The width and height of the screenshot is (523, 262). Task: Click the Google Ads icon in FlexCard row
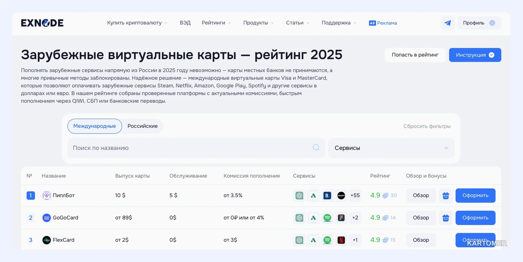pyautogui.click(x=313, y=240)
